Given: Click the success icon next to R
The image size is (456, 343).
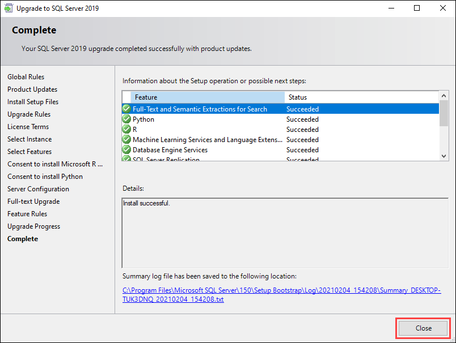Looking at the screenshot, I should (126, 129).
